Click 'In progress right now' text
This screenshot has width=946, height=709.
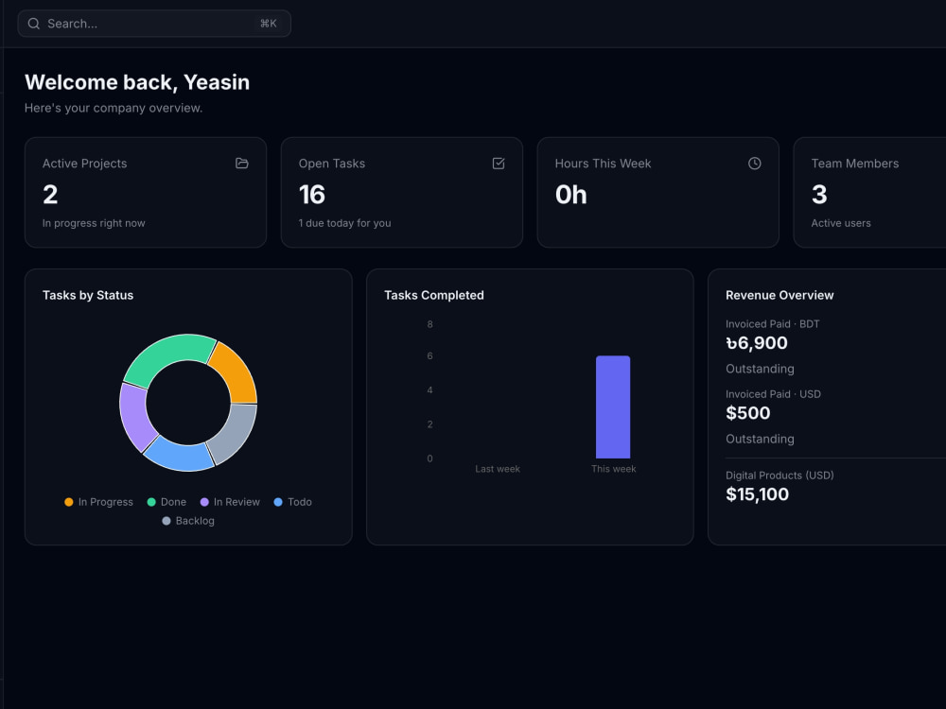[94, 223]
